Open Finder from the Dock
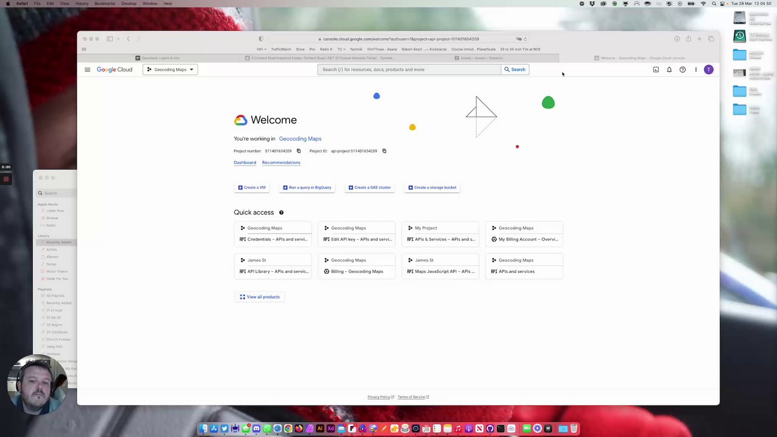The width and height of the screenshot is (777, 437). tap(203, 429)
